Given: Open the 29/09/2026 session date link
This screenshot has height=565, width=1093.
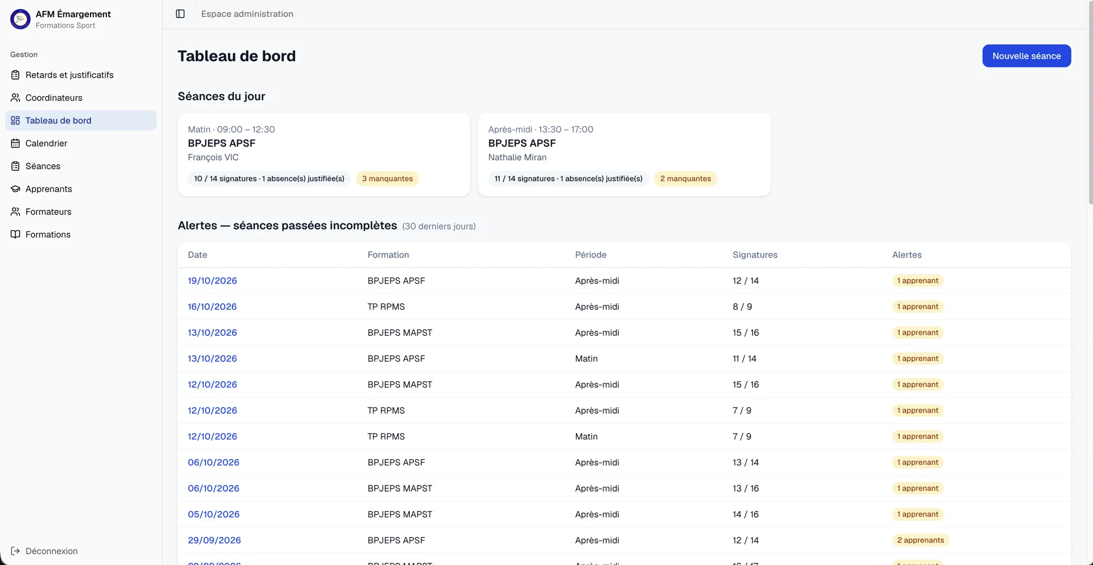Looking at the screenshot, I should (214, 540).
